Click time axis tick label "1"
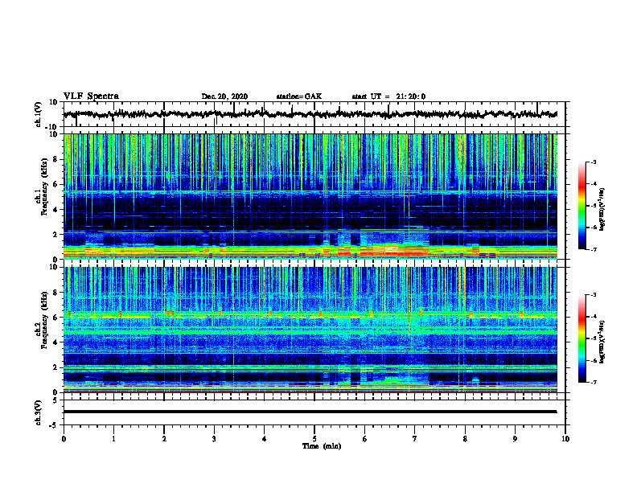Image resolution: width=637 pixels, height=492 pixels. (113, 439)
